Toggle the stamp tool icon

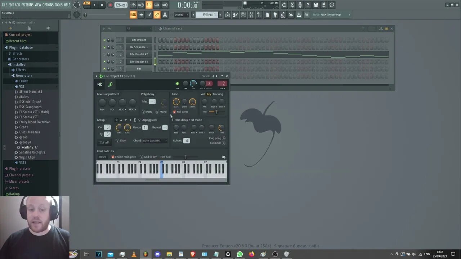click(165, 15)
